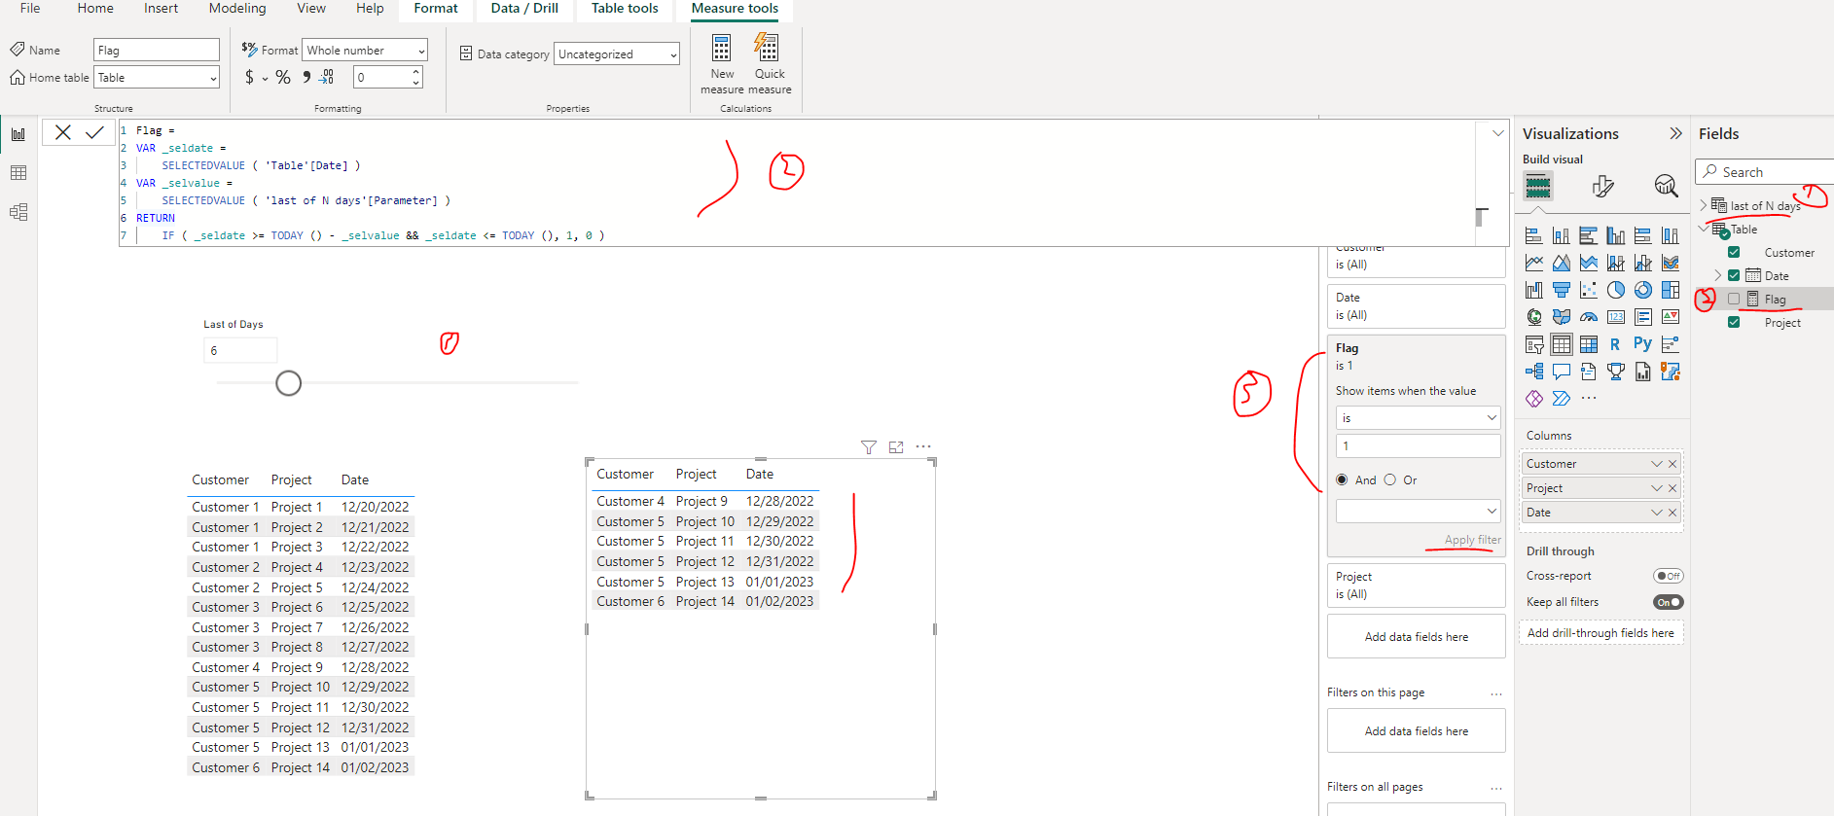Open the Format visual pane icon

click(x=1602, y=186)
